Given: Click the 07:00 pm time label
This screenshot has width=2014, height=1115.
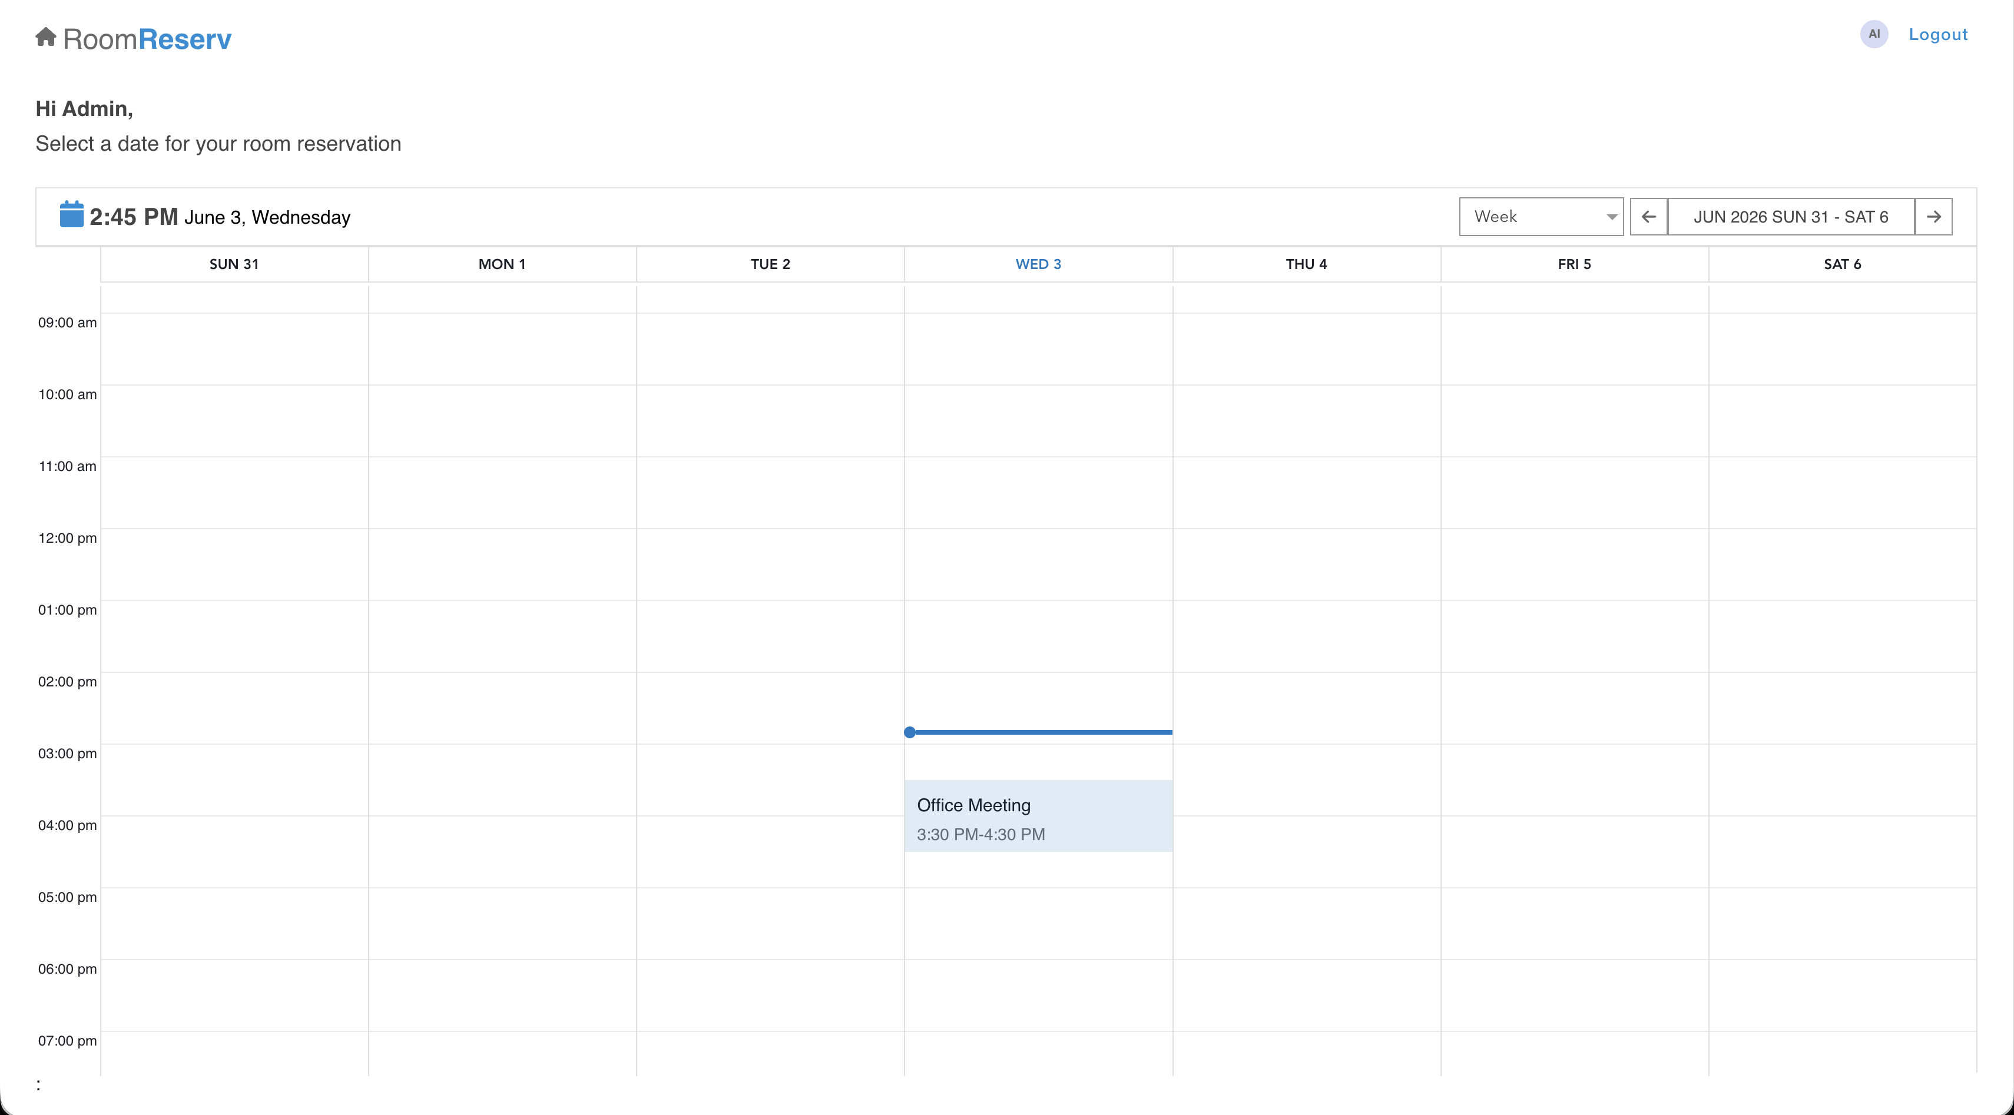Looking at the screenshot, I should (67, 1041).
